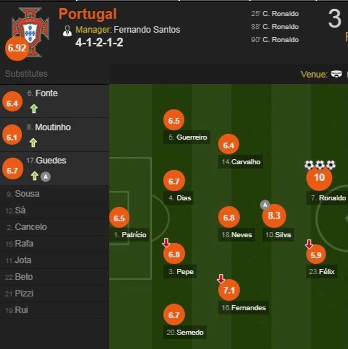
Task: Open the Portugal team name link
Action: [87, 14]
